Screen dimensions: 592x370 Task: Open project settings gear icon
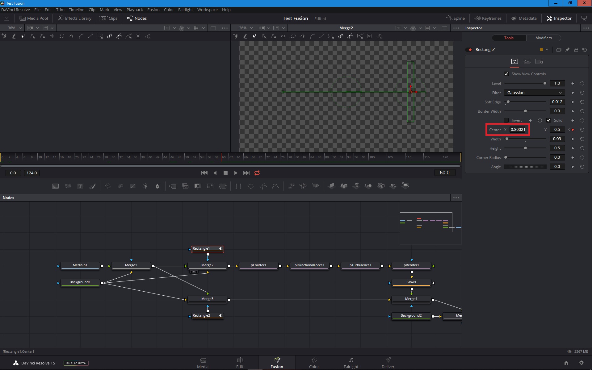coord(581,363)
